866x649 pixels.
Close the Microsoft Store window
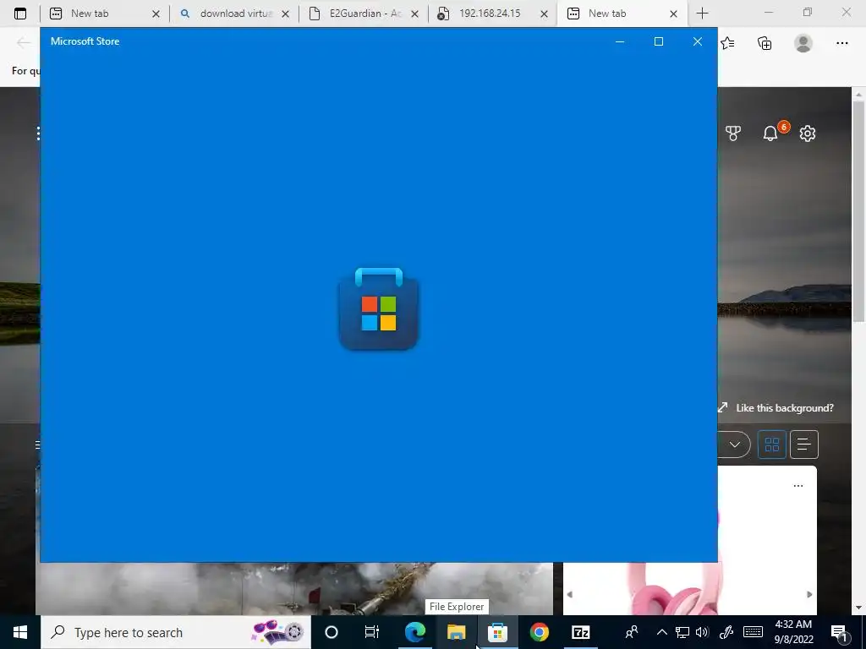(x=698, y=41)
